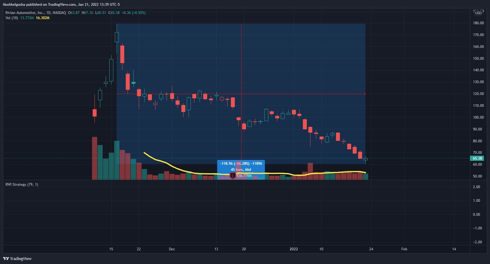
Task: Click the 24 date label on time axis
Action: point(371,249)
